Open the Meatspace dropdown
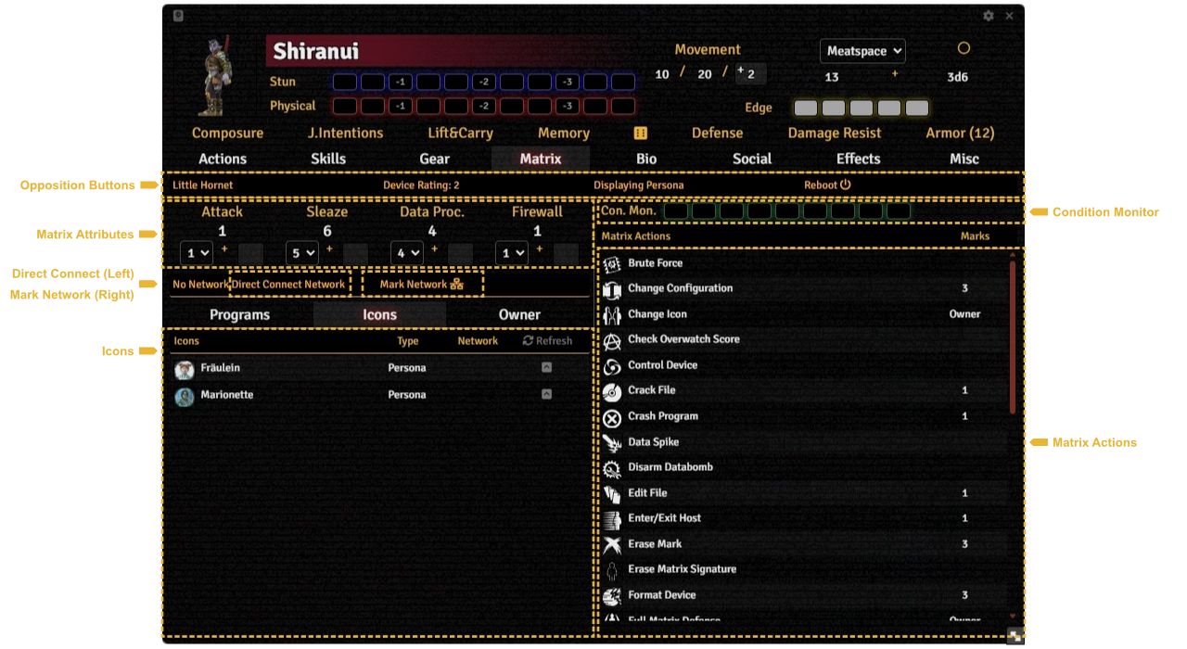This screenshot has height=649, width=1187. point(862,51)
